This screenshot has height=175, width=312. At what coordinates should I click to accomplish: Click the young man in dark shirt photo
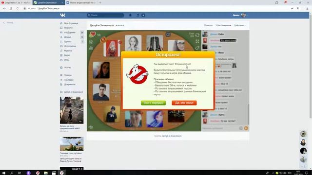[101, 92]
